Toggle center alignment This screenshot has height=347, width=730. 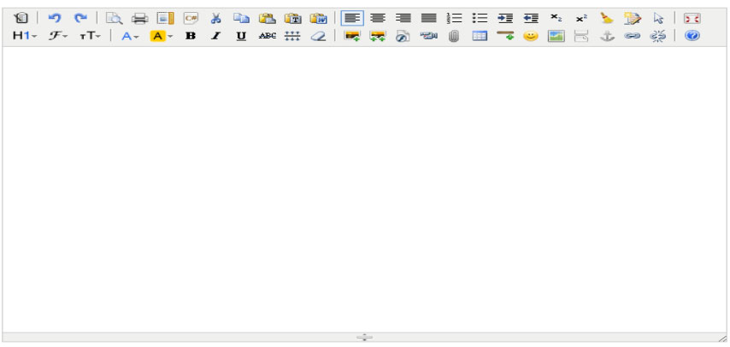(378, 19)
